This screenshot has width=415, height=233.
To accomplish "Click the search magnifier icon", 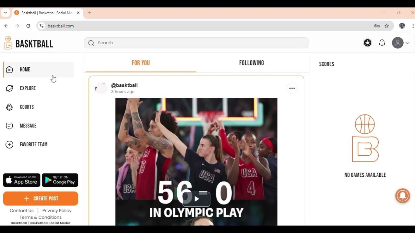I will (x=91, y=43).
